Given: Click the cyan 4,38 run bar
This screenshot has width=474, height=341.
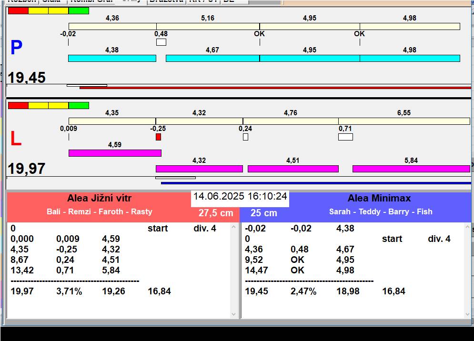Looking at the screenshot, I should click(112, 58).
